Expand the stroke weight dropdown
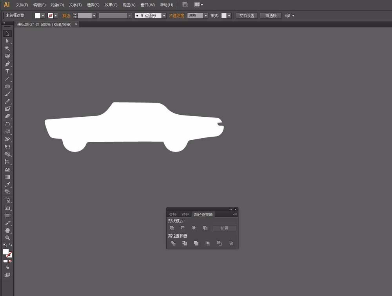 coord(94,16)
